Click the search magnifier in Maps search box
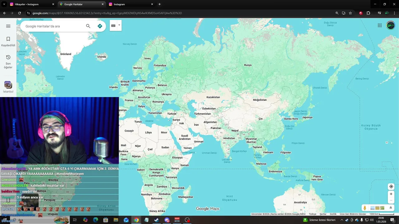The image size is (399, 224). (88, 26)
